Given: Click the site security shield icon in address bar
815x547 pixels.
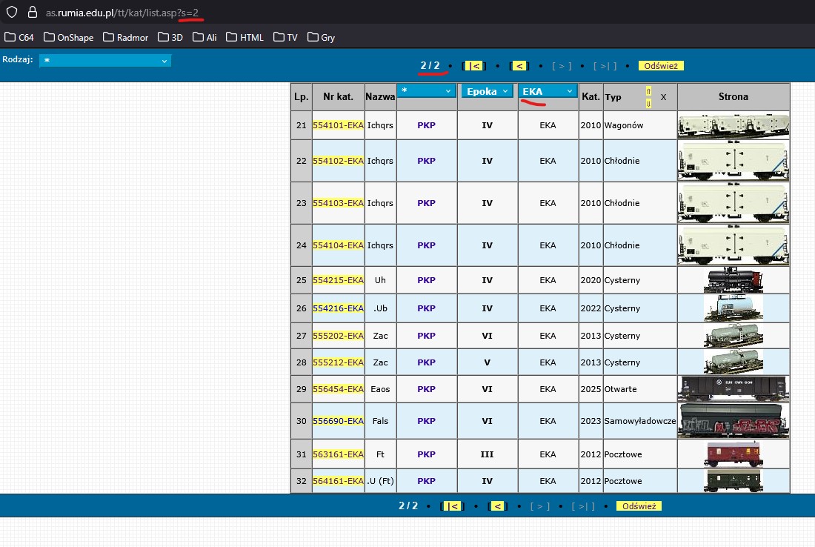Looking at the screenshot, I should [11, 13].
